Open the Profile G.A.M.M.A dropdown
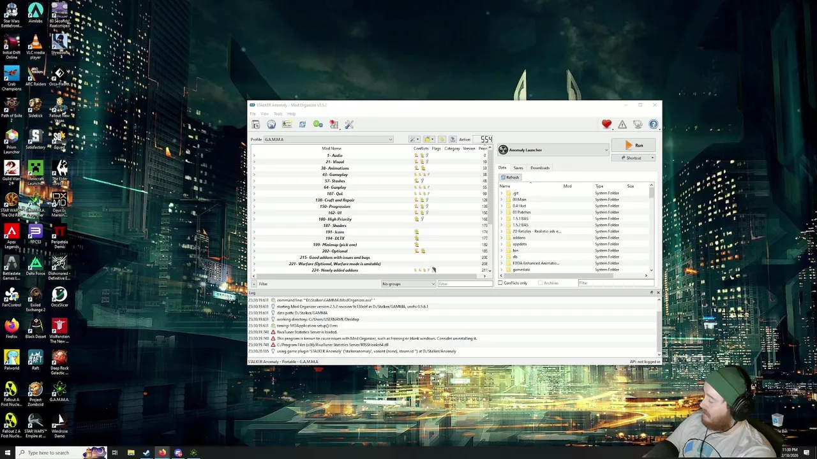Viewport: 817px width, 459px height. click(328, 139)
